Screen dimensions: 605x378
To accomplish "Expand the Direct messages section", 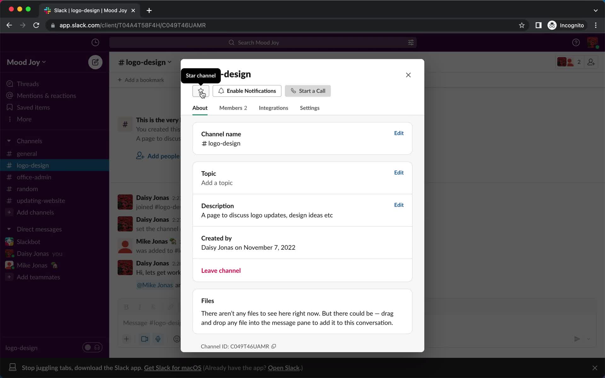I will (x=9, y=229).
